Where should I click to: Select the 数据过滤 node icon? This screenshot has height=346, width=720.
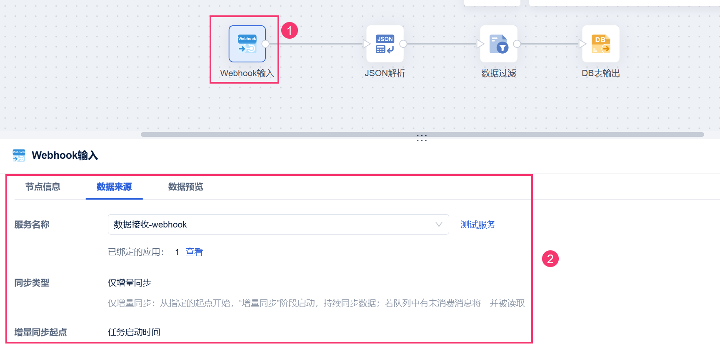pyautogui.click(x=499, y=44)
